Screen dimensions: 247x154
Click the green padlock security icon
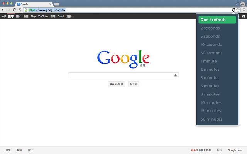26,10
